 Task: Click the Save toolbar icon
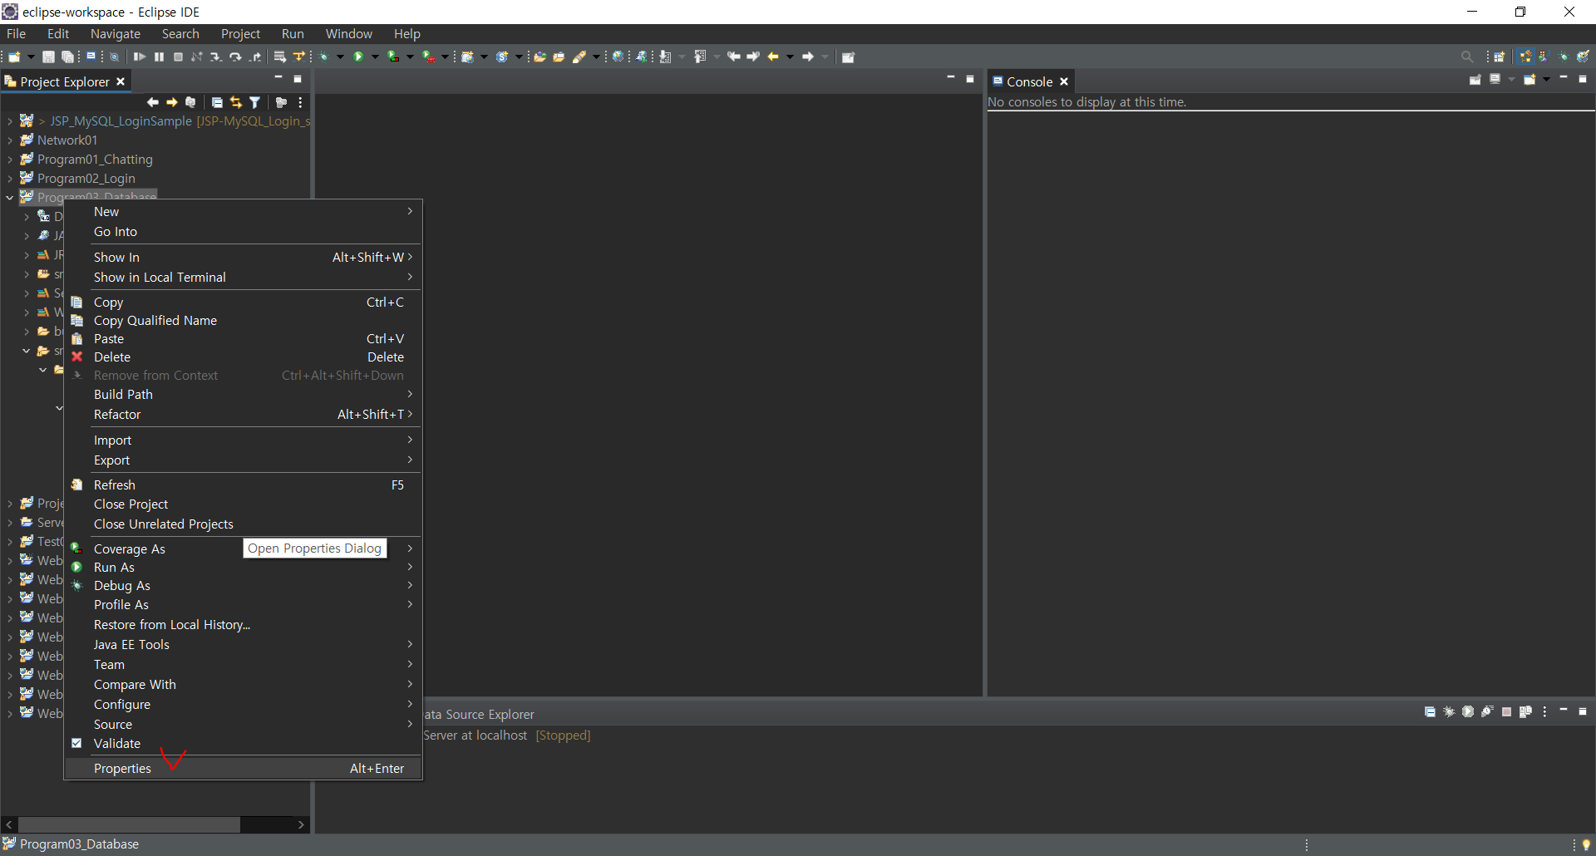click(x=48, y=57)
